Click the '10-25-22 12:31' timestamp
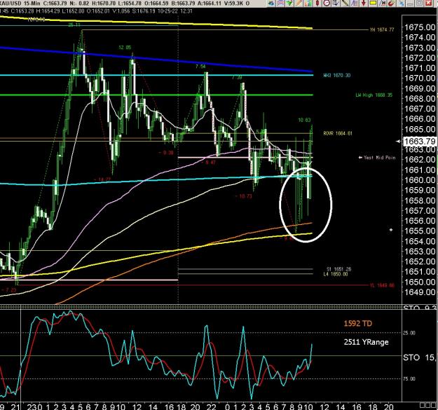 pyautogui.click(x=175, y=11)
